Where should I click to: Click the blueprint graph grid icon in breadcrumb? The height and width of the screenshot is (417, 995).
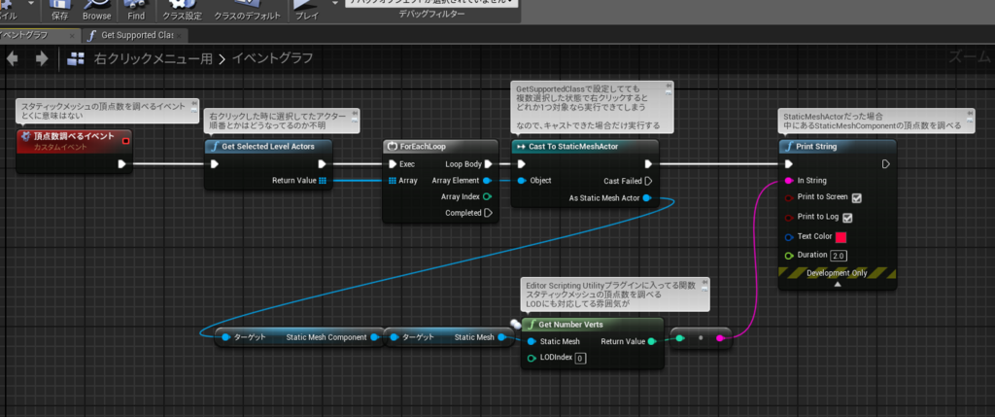coord(76,59)
